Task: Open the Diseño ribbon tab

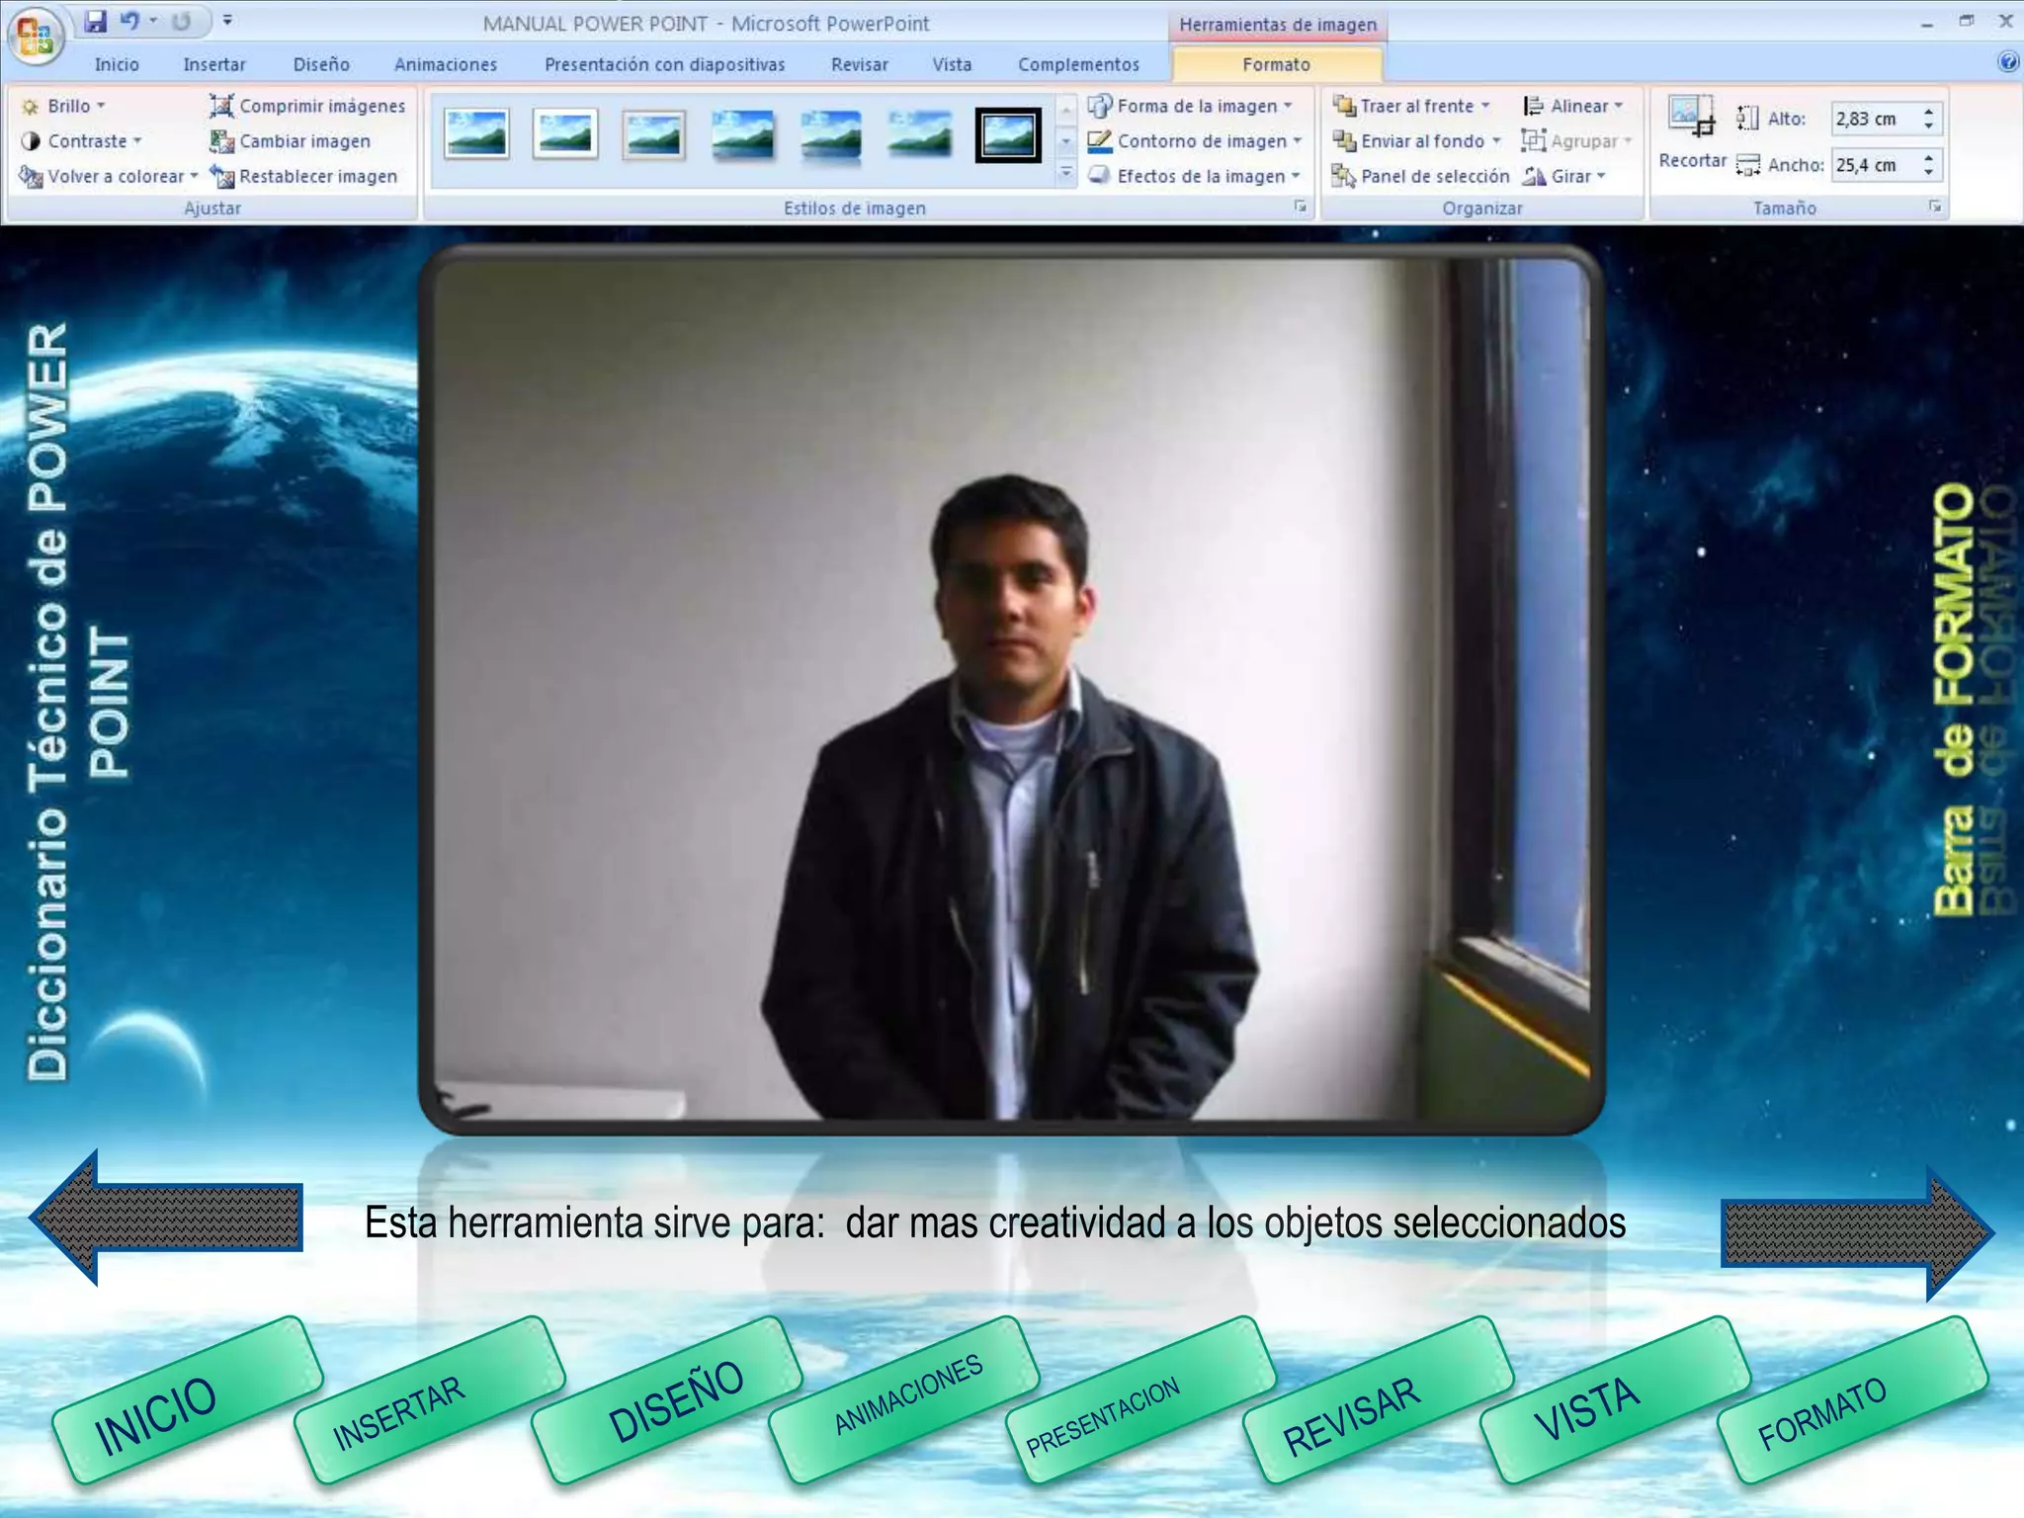Action: [x=321, y=64]
